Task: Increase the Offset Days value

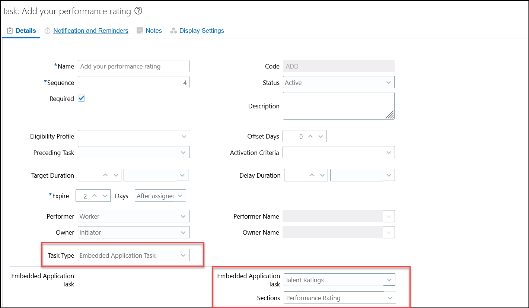Action: [x=310, y=136]
